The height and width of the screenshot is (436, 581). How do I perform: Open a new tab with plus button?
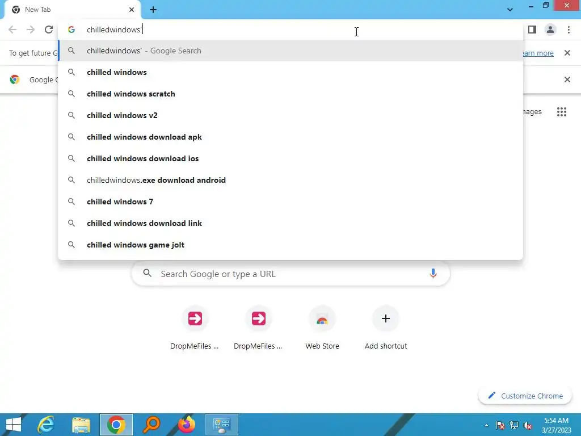point(153,10)
